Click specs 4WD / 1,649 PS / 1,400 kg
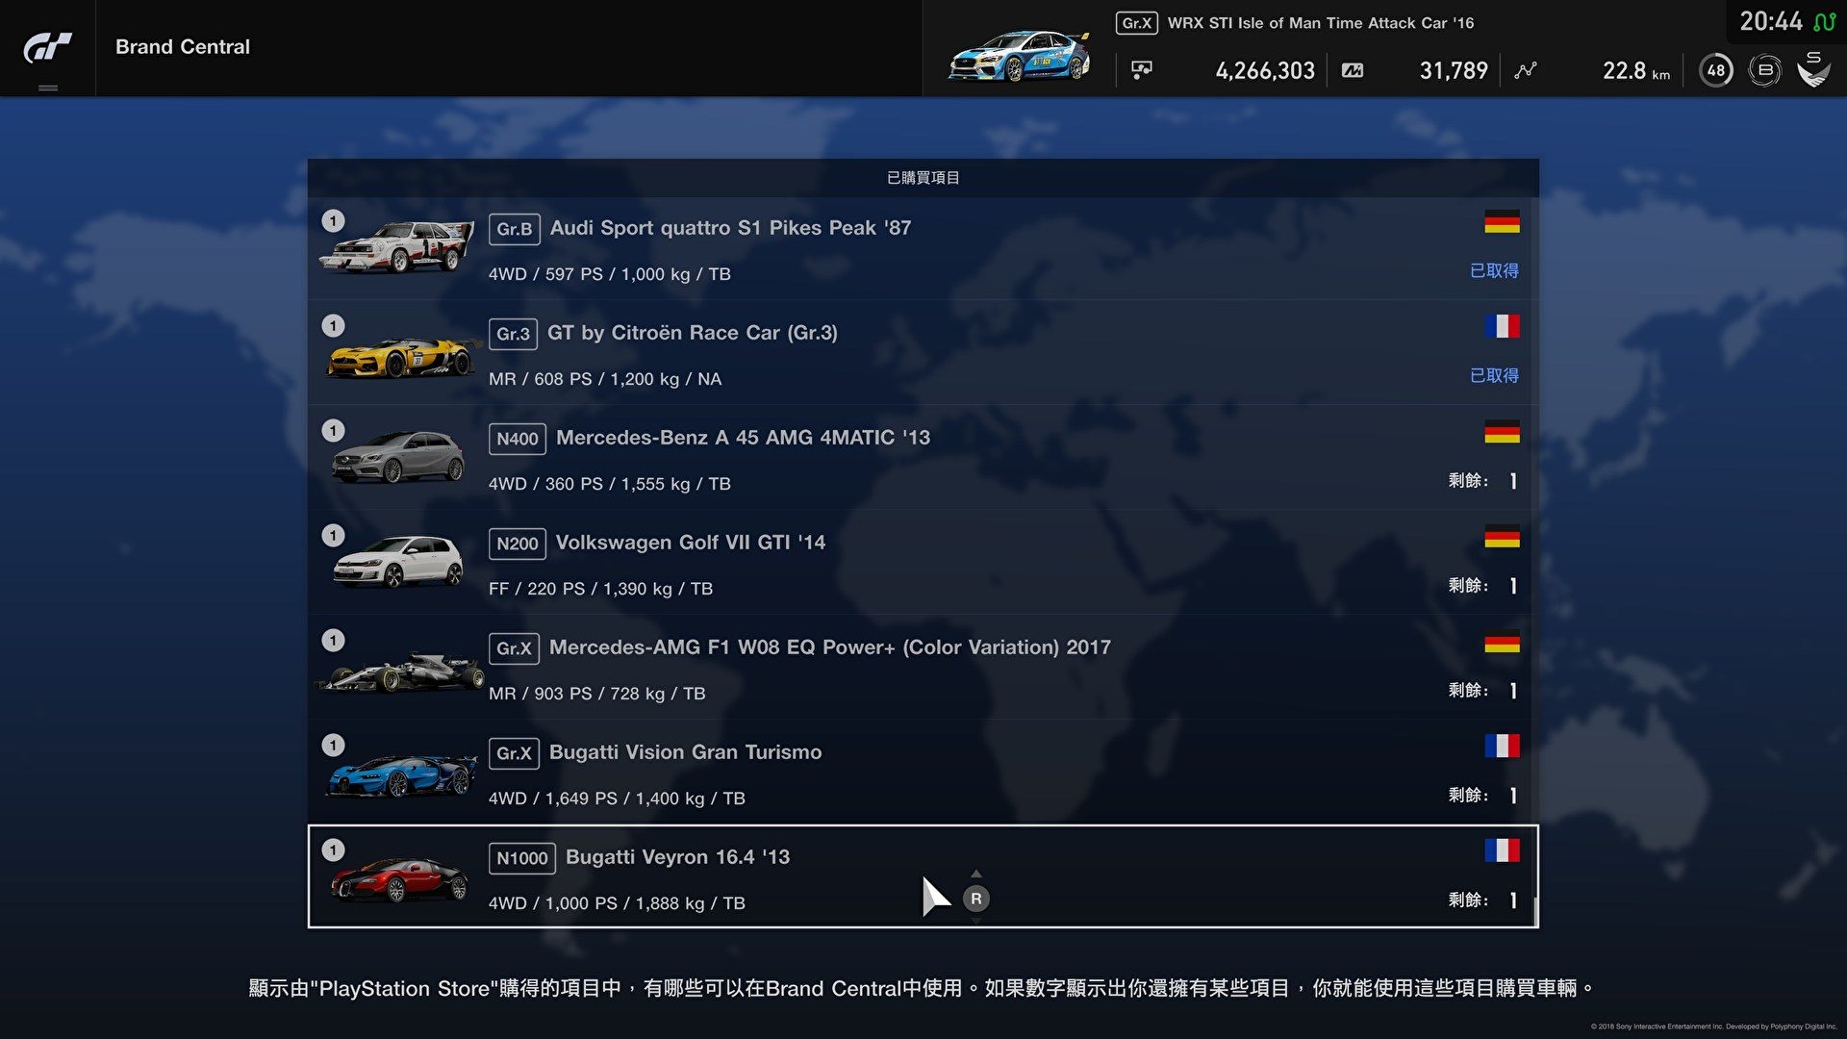 click(617, 798)
